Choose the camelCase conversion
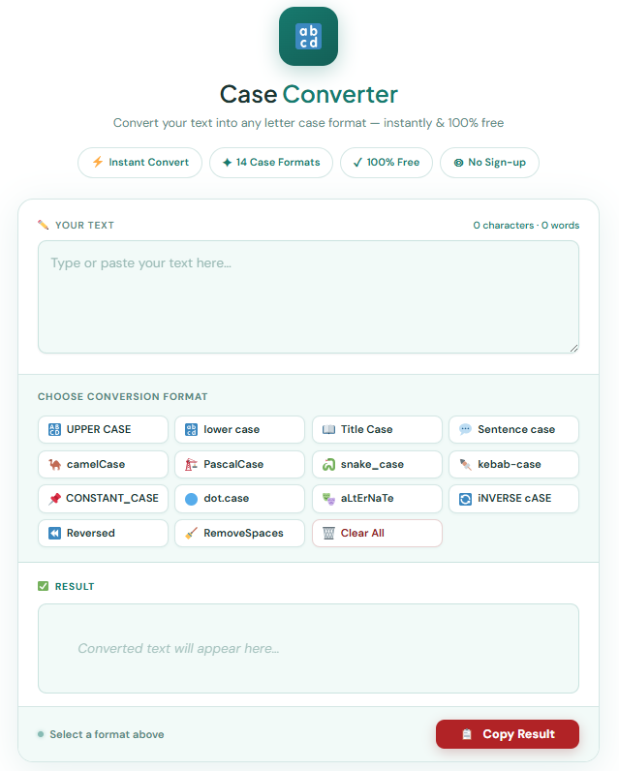Screen dimensions: 619x771 tap(103, 464)
